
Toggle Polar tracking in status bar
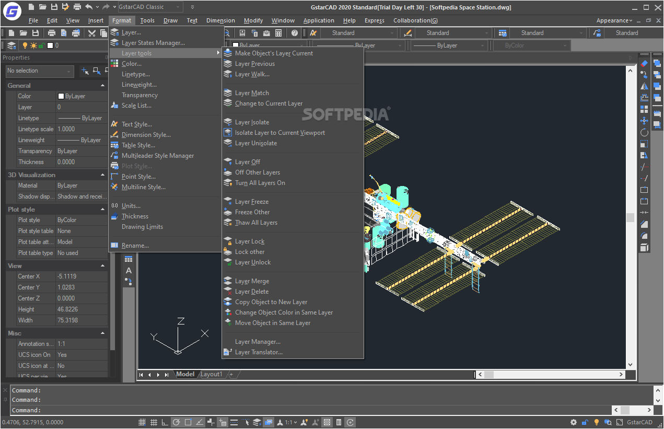point(177,422)
